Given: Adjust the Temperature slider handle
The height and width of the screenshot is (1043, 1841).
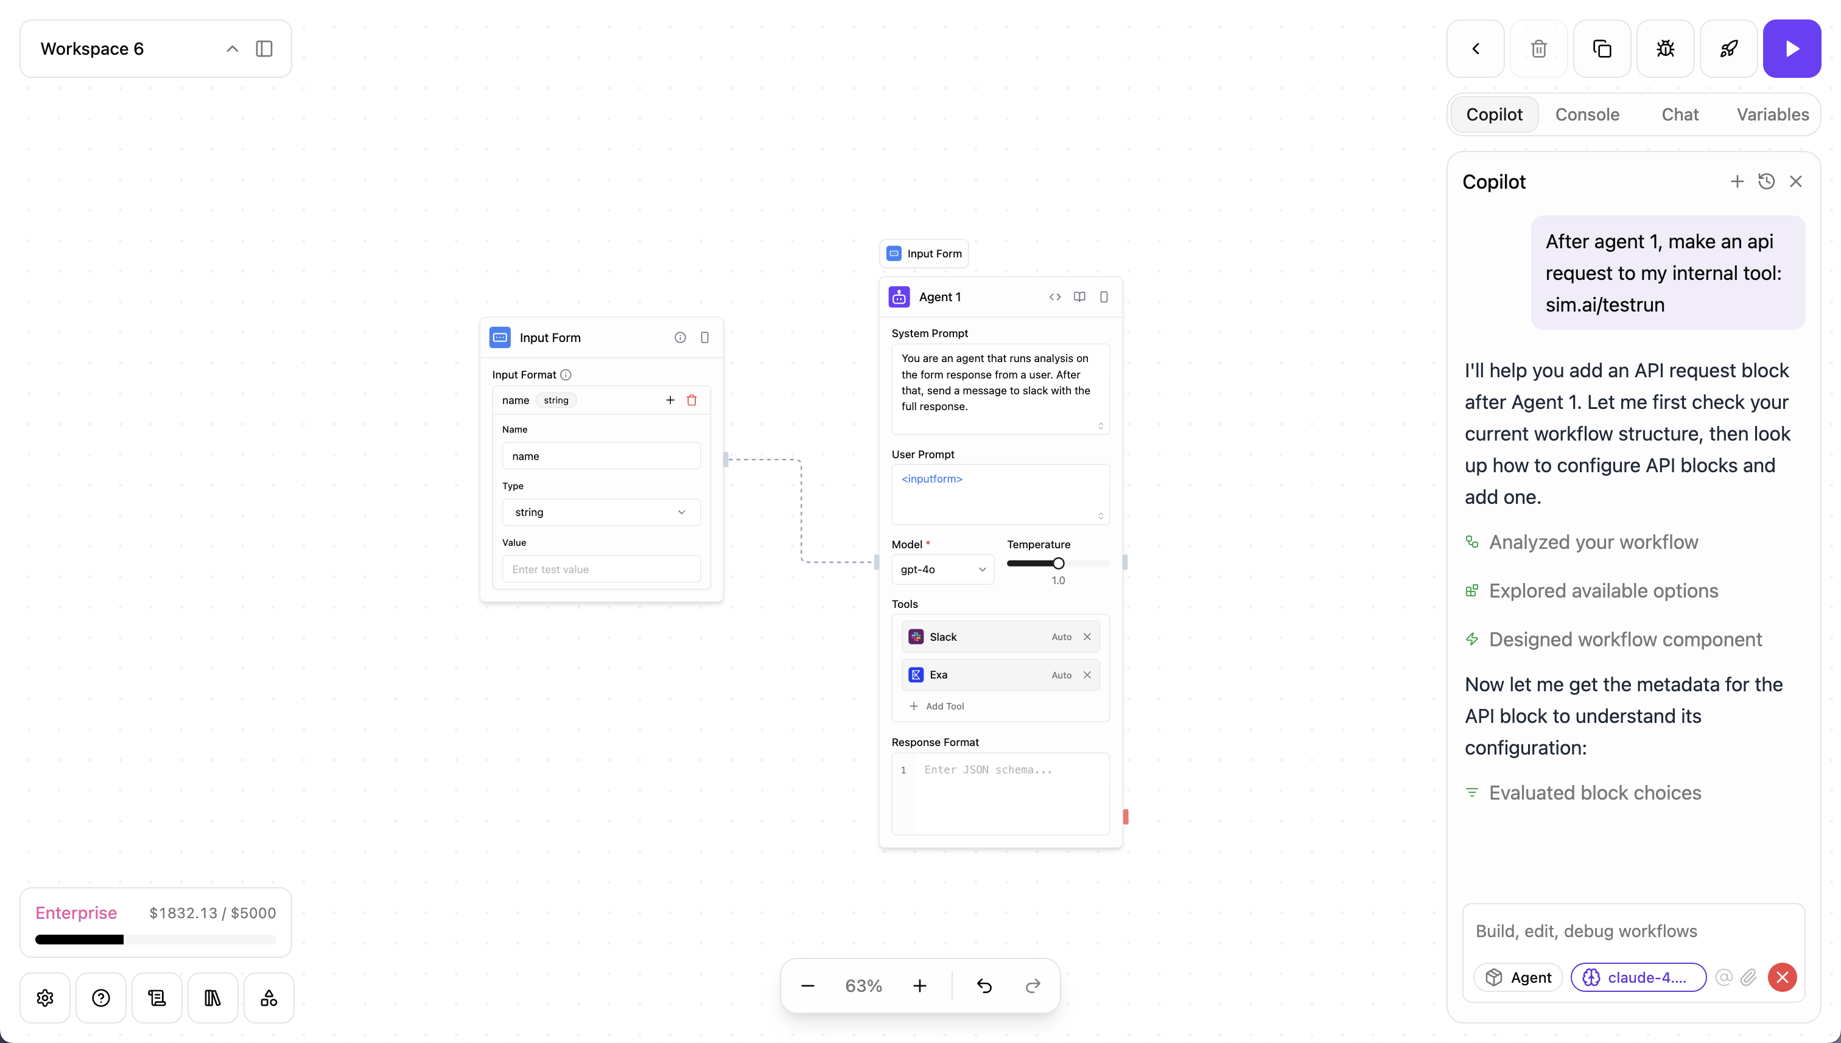Looking at the screenshot, I should coord(1057,563).
